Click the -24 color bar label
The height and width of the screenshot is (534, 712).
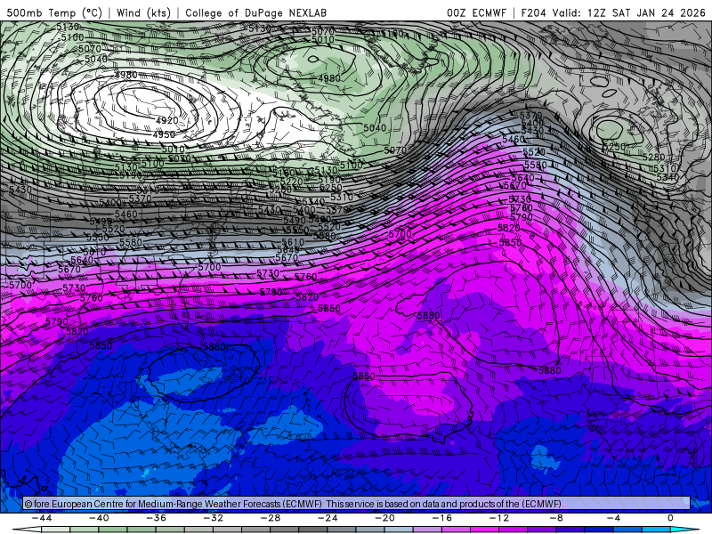tap(328, 518)
